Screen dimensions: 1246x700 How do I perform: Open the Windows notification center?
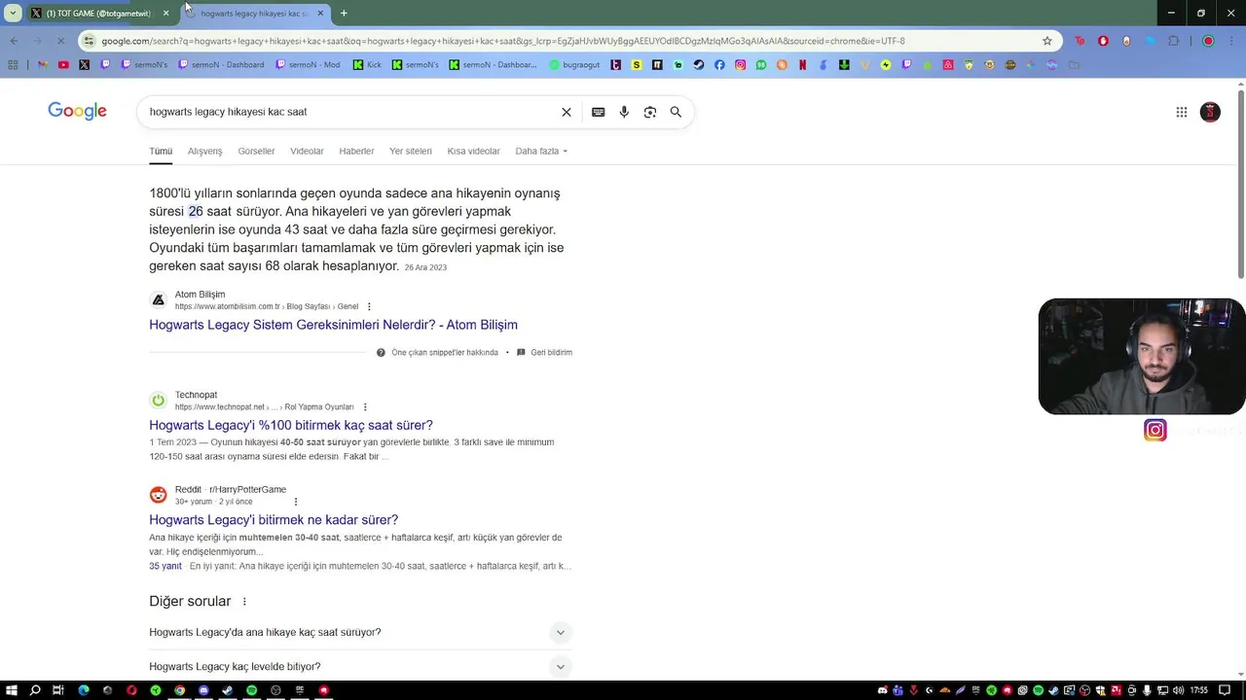click(x=1226, y=690)
